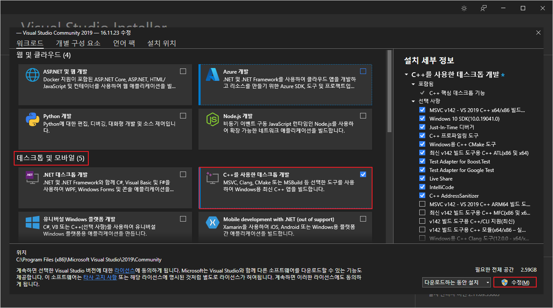Switch to 개별 구성 요소 tab

(x=78, y=43)
